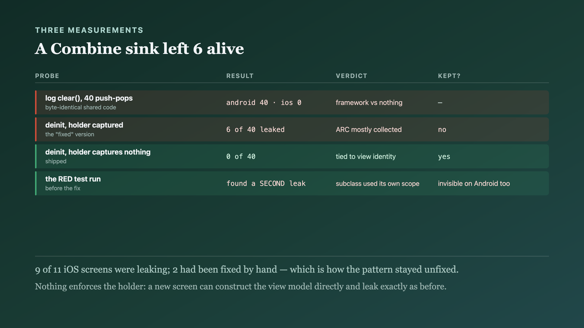
Task: Click the "shipped" subtitle
Action: (56, 161)
